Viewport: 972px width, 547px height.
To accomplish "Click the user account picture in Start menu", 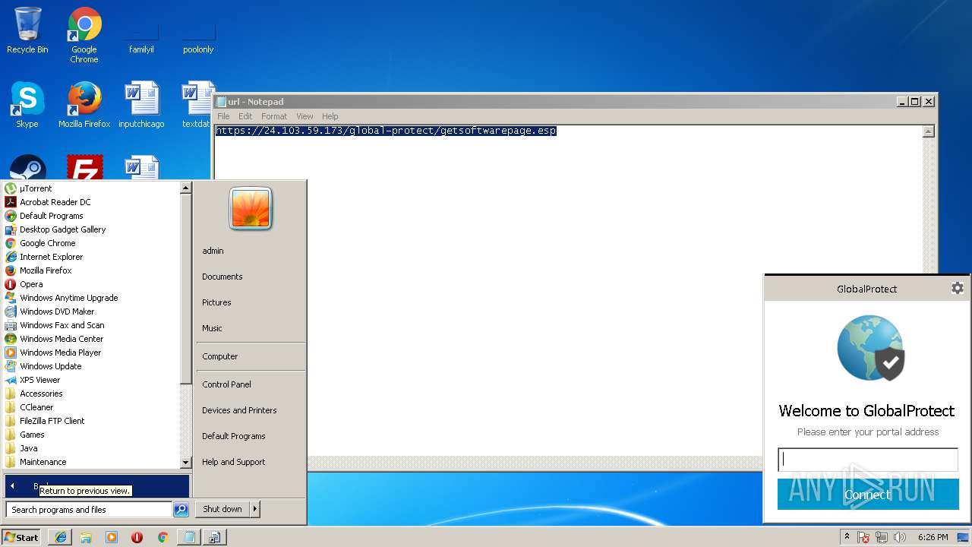I will pyautogui.click(x=251, y=208).
